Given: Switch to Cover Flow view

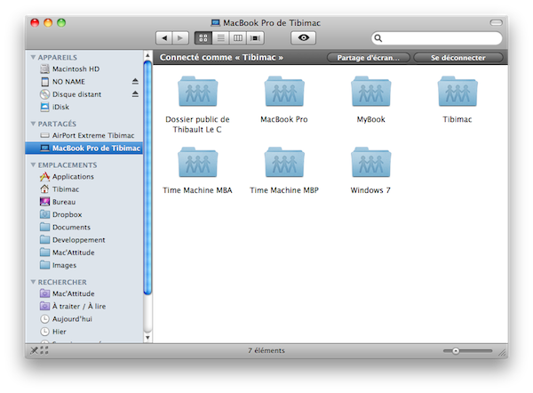Looking at the screenshot, I should [255, 38].
